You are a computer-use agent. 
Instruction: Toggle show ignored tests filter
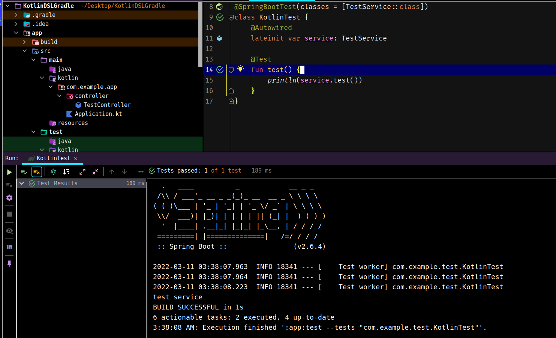(37, 172)
